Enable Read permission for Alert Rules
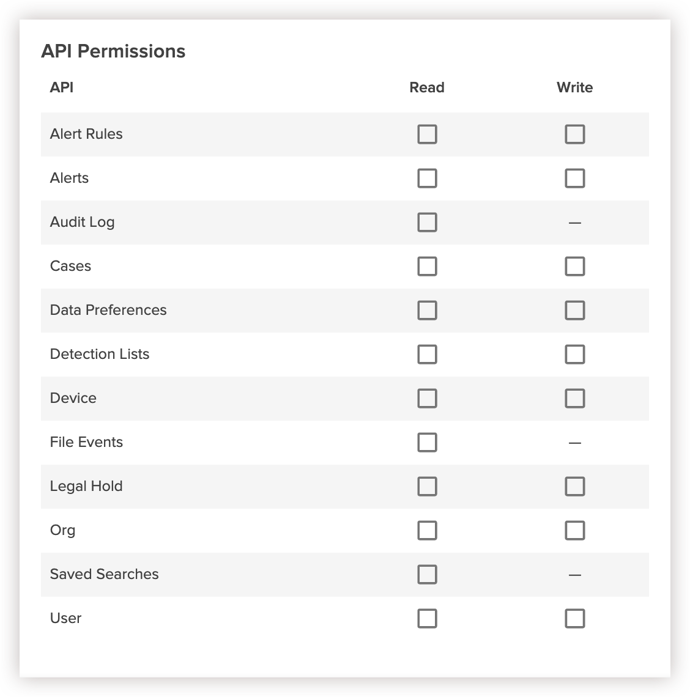Screen dimensions: 690x697 427,134
